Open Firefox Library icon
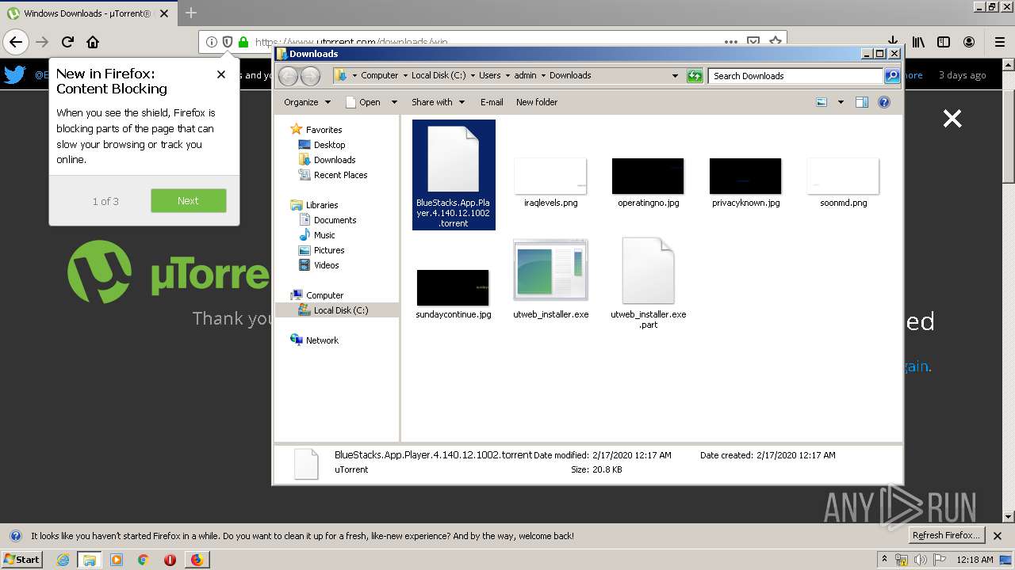1015x570 pixels. pos(918,42)
